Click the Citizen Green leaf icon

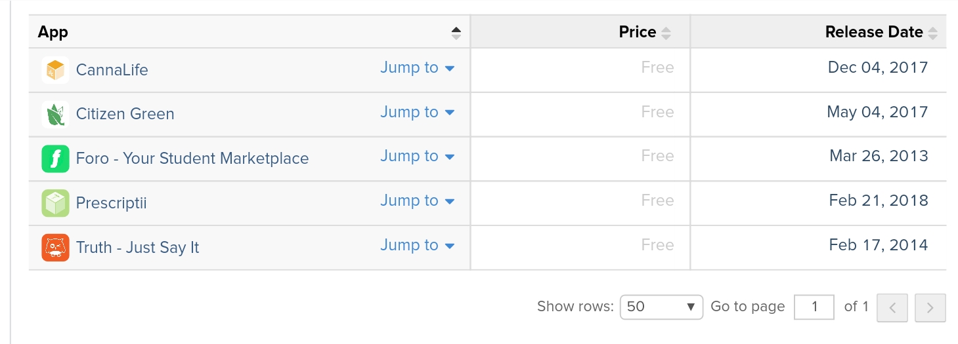tap(55, 114)
